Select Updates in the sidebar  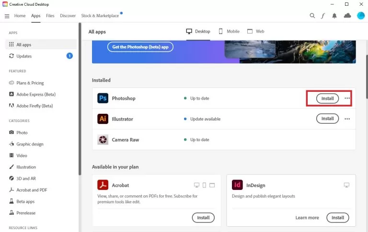click(x=23, y=56)
